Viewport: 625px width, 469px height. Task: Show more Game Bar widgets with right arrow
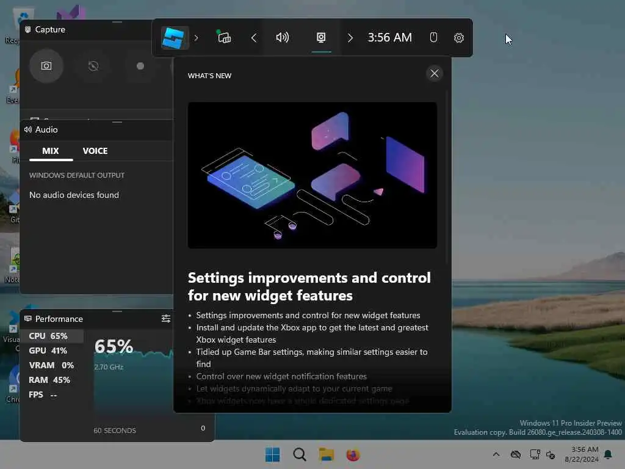tap(350, 38)
